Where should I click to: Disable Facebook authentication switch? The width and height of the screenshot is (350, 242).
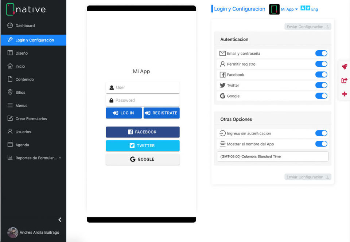coord(321,74)
